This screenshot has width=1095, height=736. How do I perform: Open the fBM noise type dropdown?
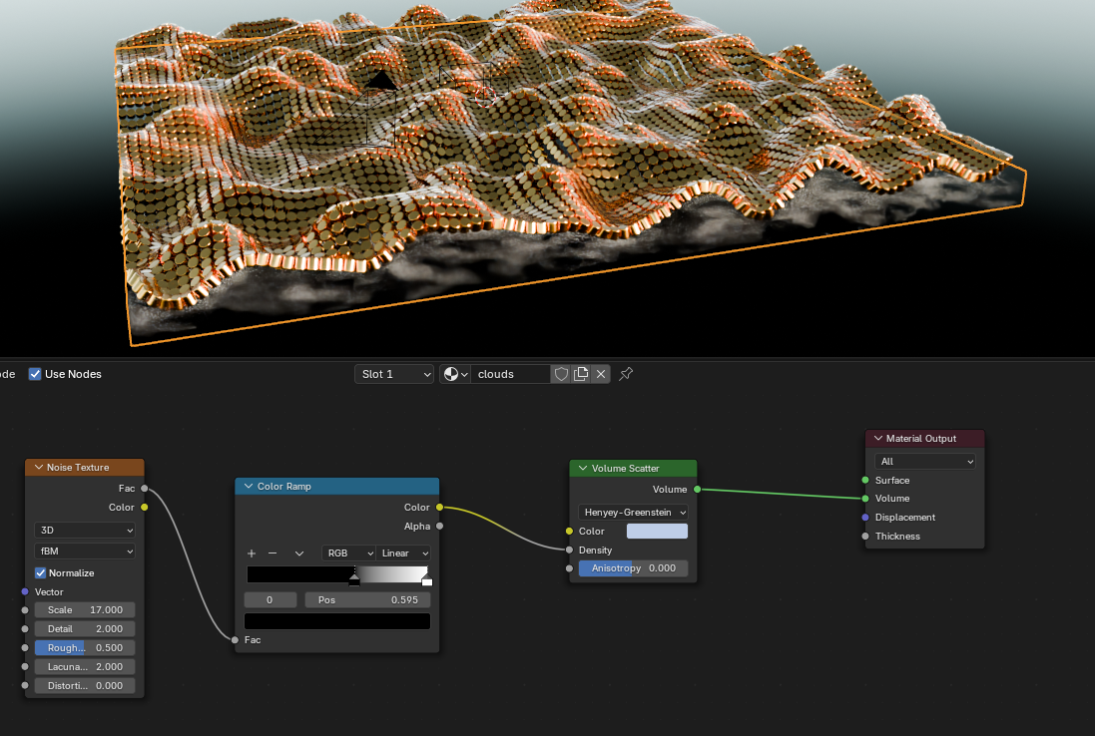tap(84, 551)
